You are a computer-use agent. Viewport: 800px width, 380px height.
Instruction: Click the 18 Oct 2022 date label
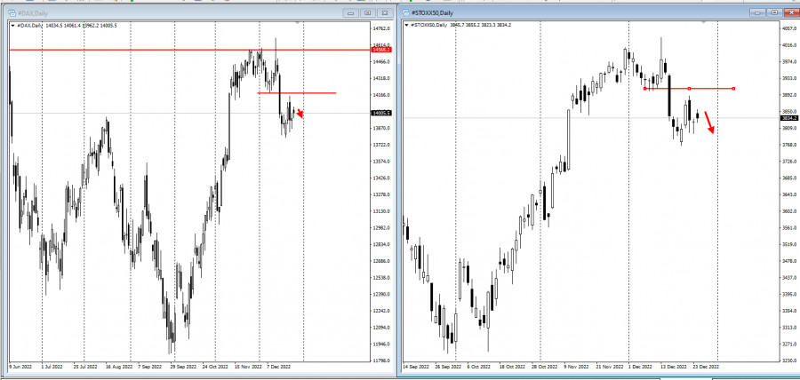[x=511, y=367]
